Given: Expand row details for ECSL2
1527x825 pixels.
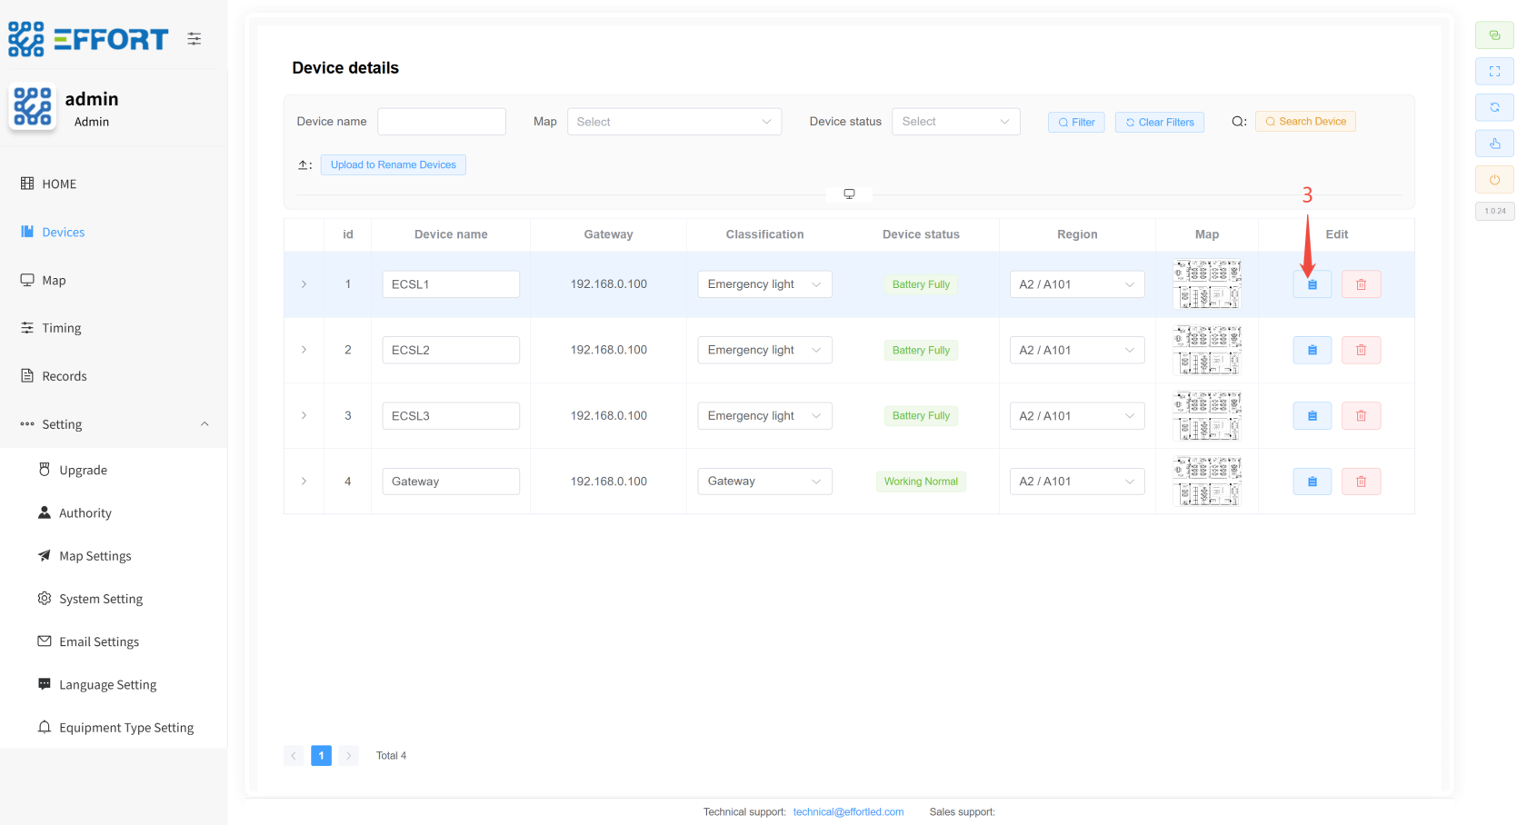Looking at the screenshot, I should 304,350.
